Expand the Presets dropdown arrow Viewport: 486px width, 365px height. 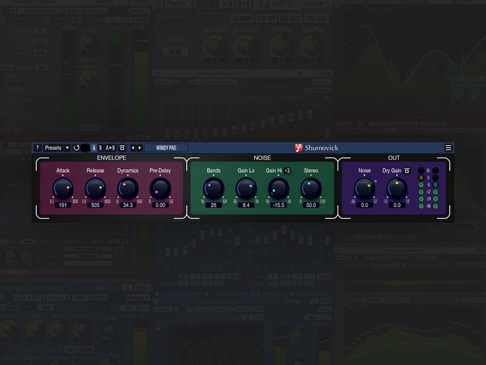[x=67, y=148]
